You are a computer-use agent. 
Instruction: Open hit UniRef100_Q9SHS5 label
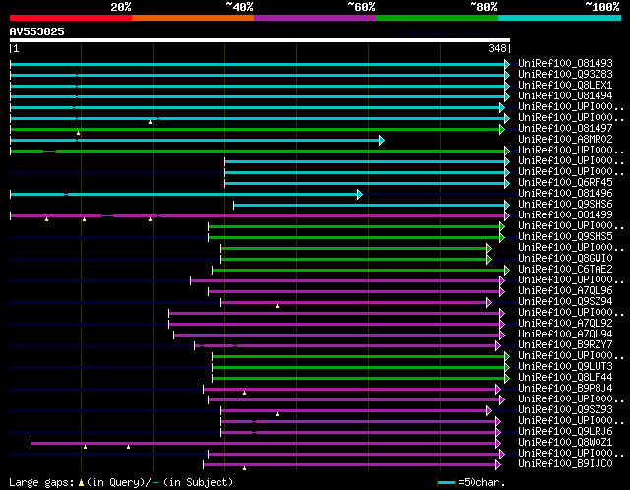[x=565, y=237]
